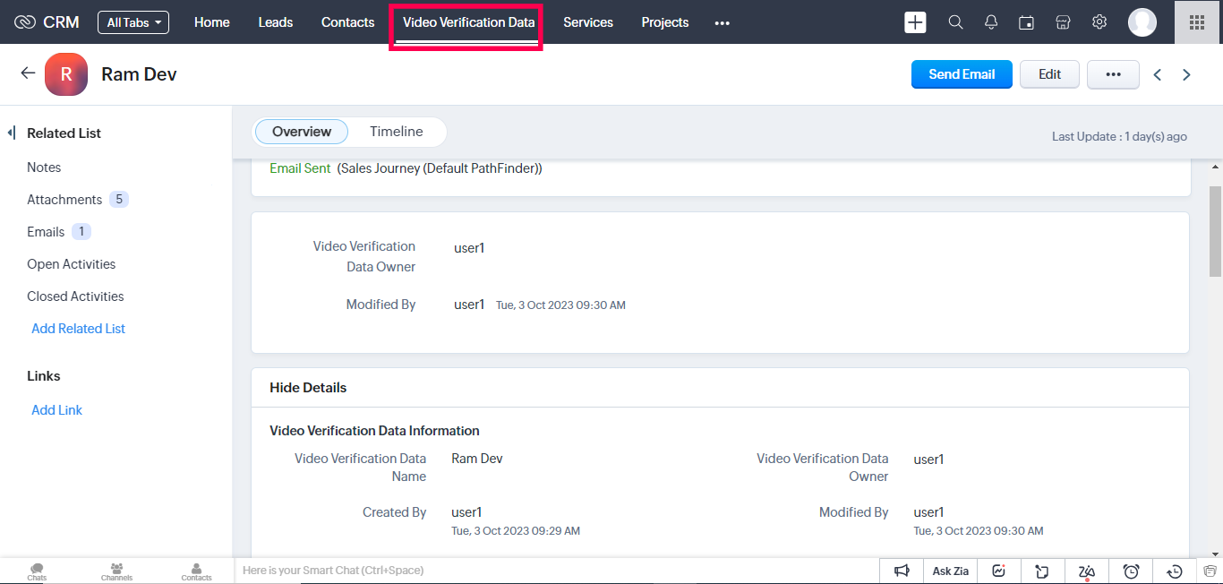The width and height of the screenshot is (1223, 584).
Task: Open the calendar icon in header
Action: click(x=1027, y=22)
